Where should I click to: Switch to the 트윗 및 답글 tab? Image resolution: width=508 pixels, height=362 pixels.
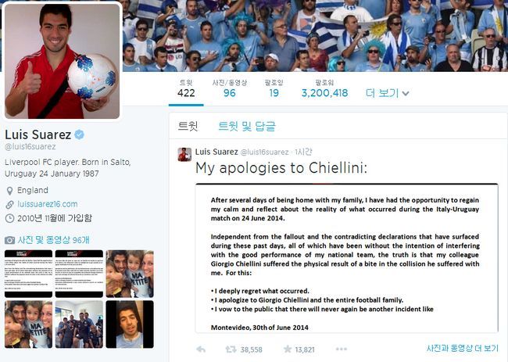coord(247,126)
